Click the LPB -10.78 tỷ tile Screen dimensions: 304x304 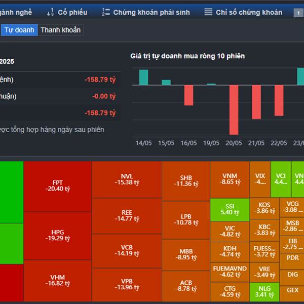(186, 220)
